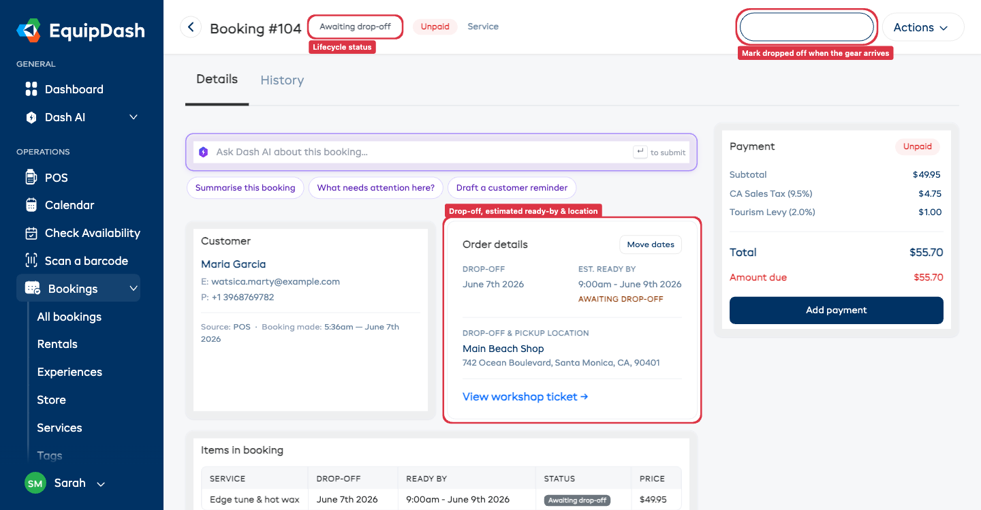Open the Sarah account menu chevron
The image size is (981, 510).
click(x=101, y=484)
